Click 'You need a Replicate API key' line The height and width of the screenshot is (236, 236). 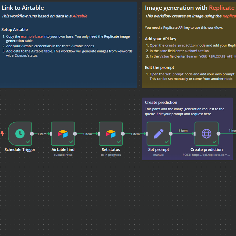click(x=184, y=27)
